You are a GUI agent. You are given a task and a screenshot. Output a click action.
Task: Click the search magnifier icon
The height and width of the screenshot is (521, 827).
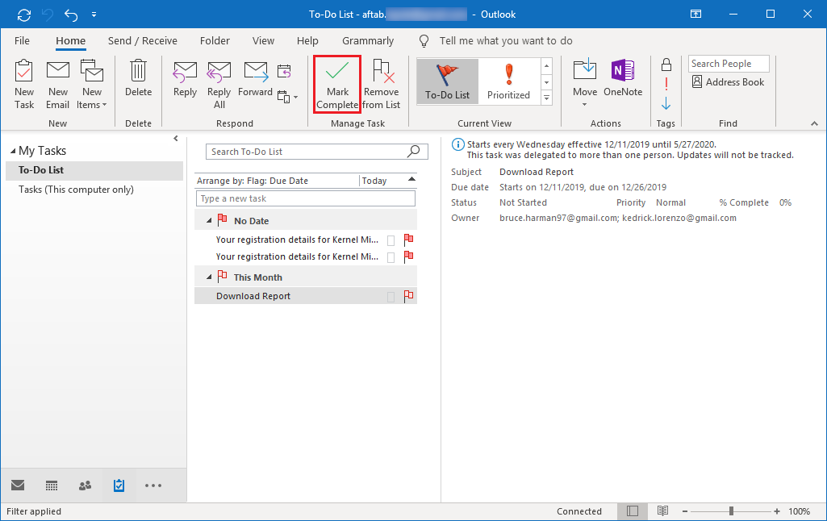coord(414,152)
